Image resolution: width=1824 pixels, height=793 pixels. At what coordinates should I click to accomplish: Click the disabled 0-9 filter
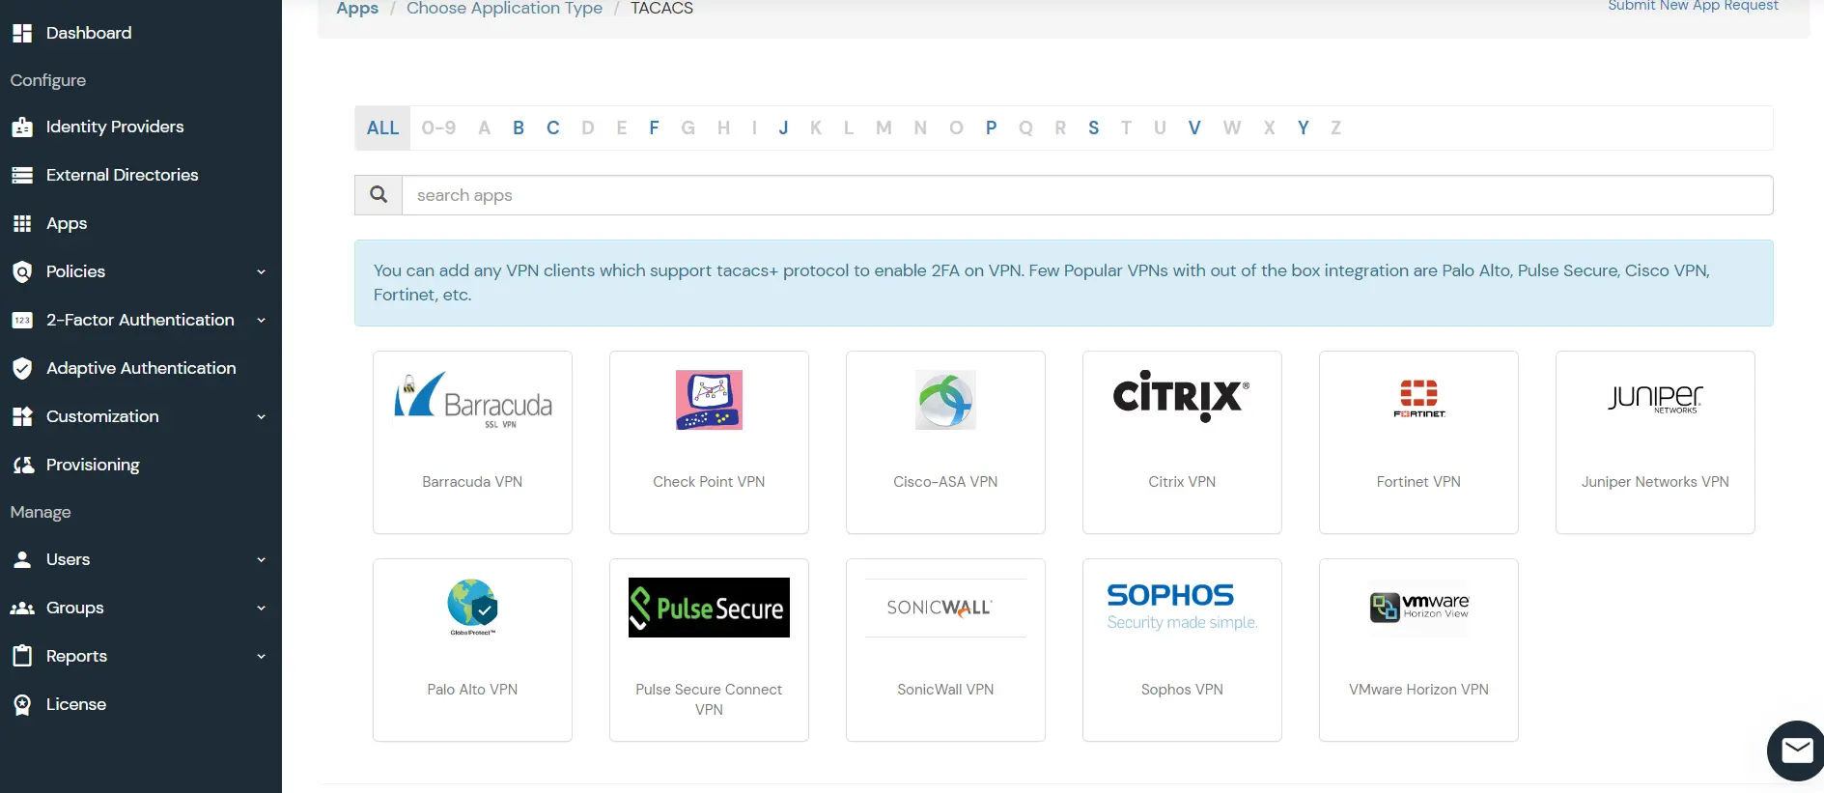pos(438,127)
